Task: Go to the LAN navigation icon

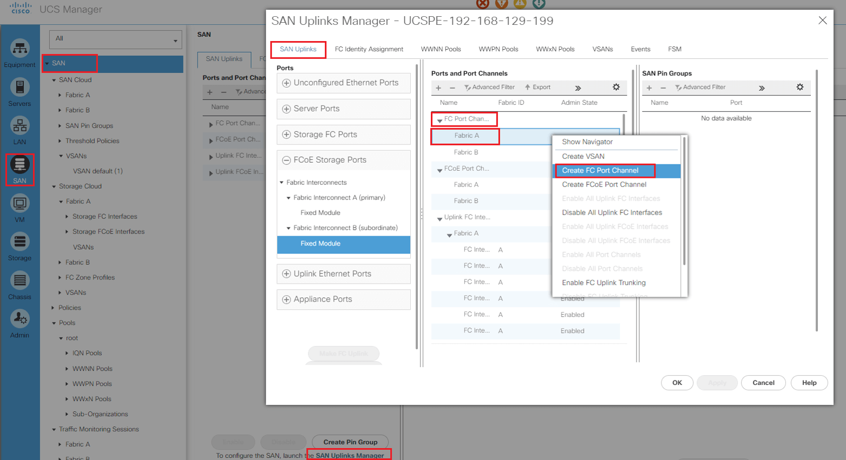Action: pos(19,131)
